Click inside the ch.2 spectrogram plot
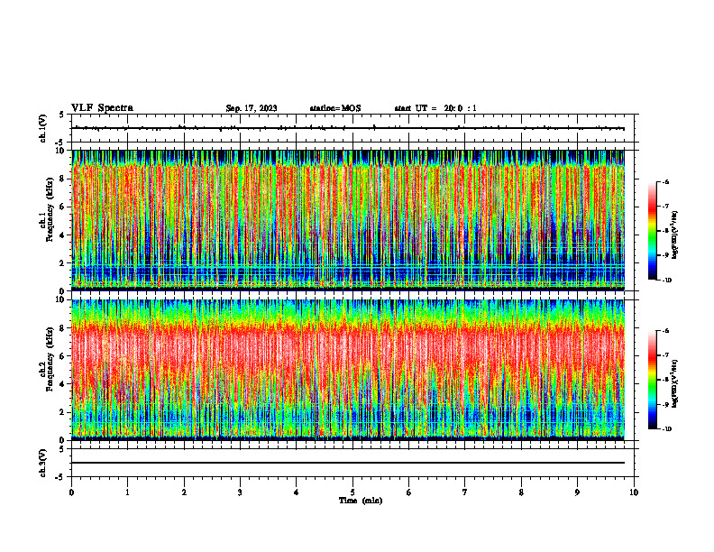Viewport: 714px width, 552px height. tap(348, 370)
